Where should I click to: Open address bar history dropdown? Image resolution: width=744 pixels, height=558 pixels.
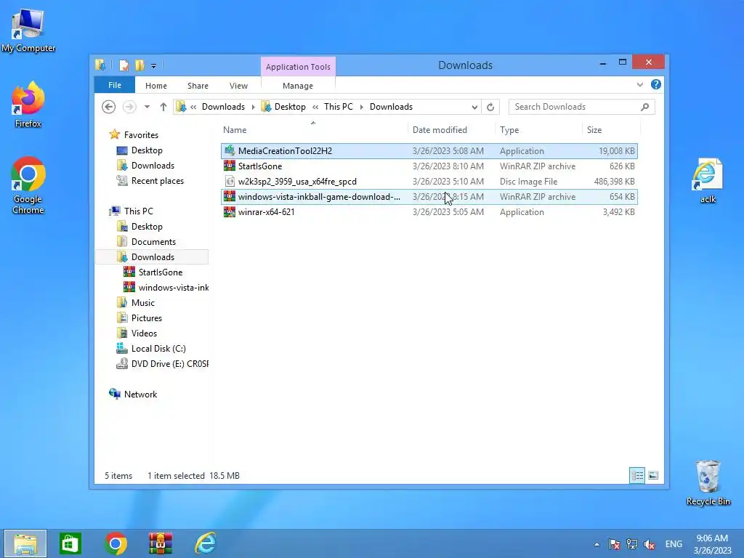pyautogui.click(x=474, y=108)
